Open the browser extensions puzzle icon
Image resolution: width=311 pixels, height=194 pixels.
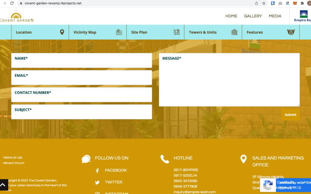[302, 3]
